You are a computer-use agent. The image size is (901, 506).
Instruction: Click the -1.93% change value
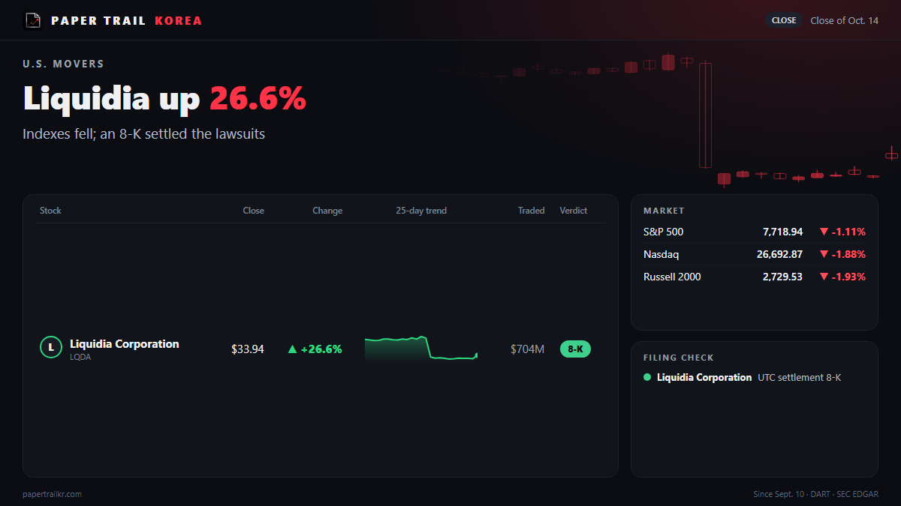click(x=848, y=277)
